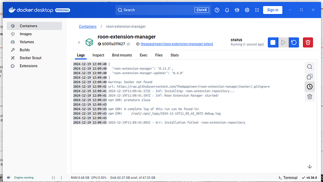Delete the container with the red trash button
323x182 pixels.
tap(308, 42)
